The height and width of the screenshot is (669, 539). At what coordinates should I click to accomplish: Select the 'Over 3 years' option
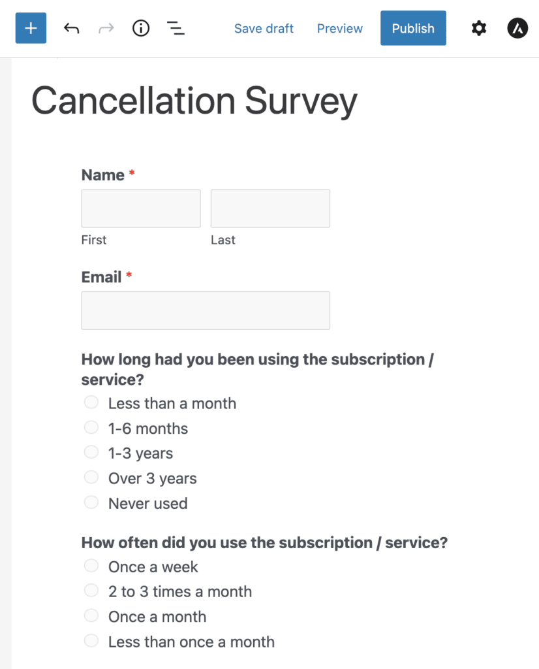pyautogui.click(x=91, y=477)
